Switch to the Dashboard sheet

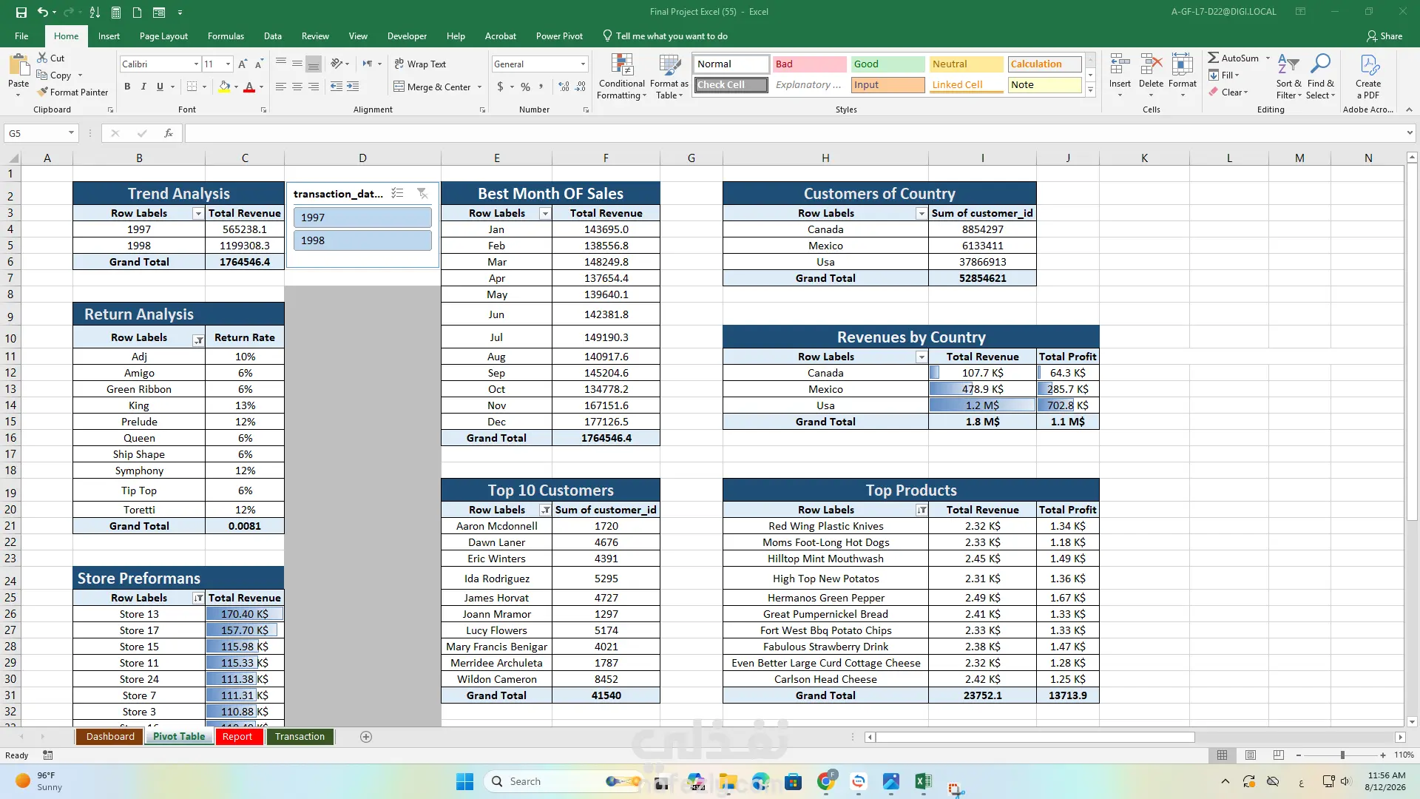110,736
